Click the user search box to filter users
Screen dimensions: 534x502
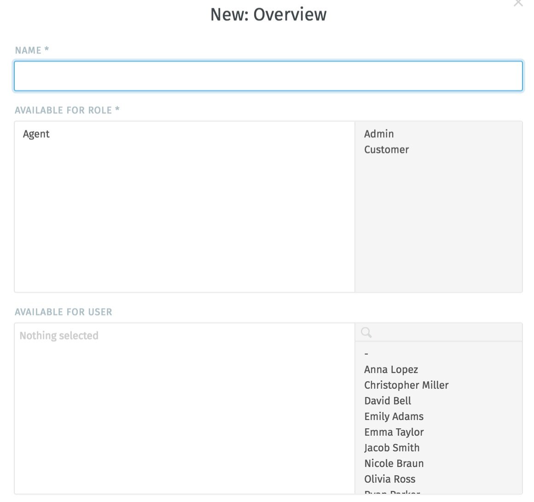437,332
